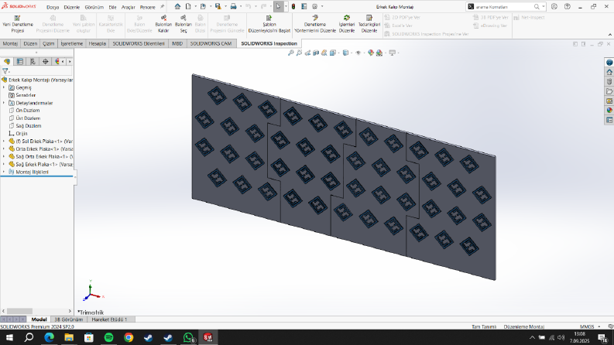Click the Help question mark icon
This screenshot has width=614, height=345.
point(567,7)
